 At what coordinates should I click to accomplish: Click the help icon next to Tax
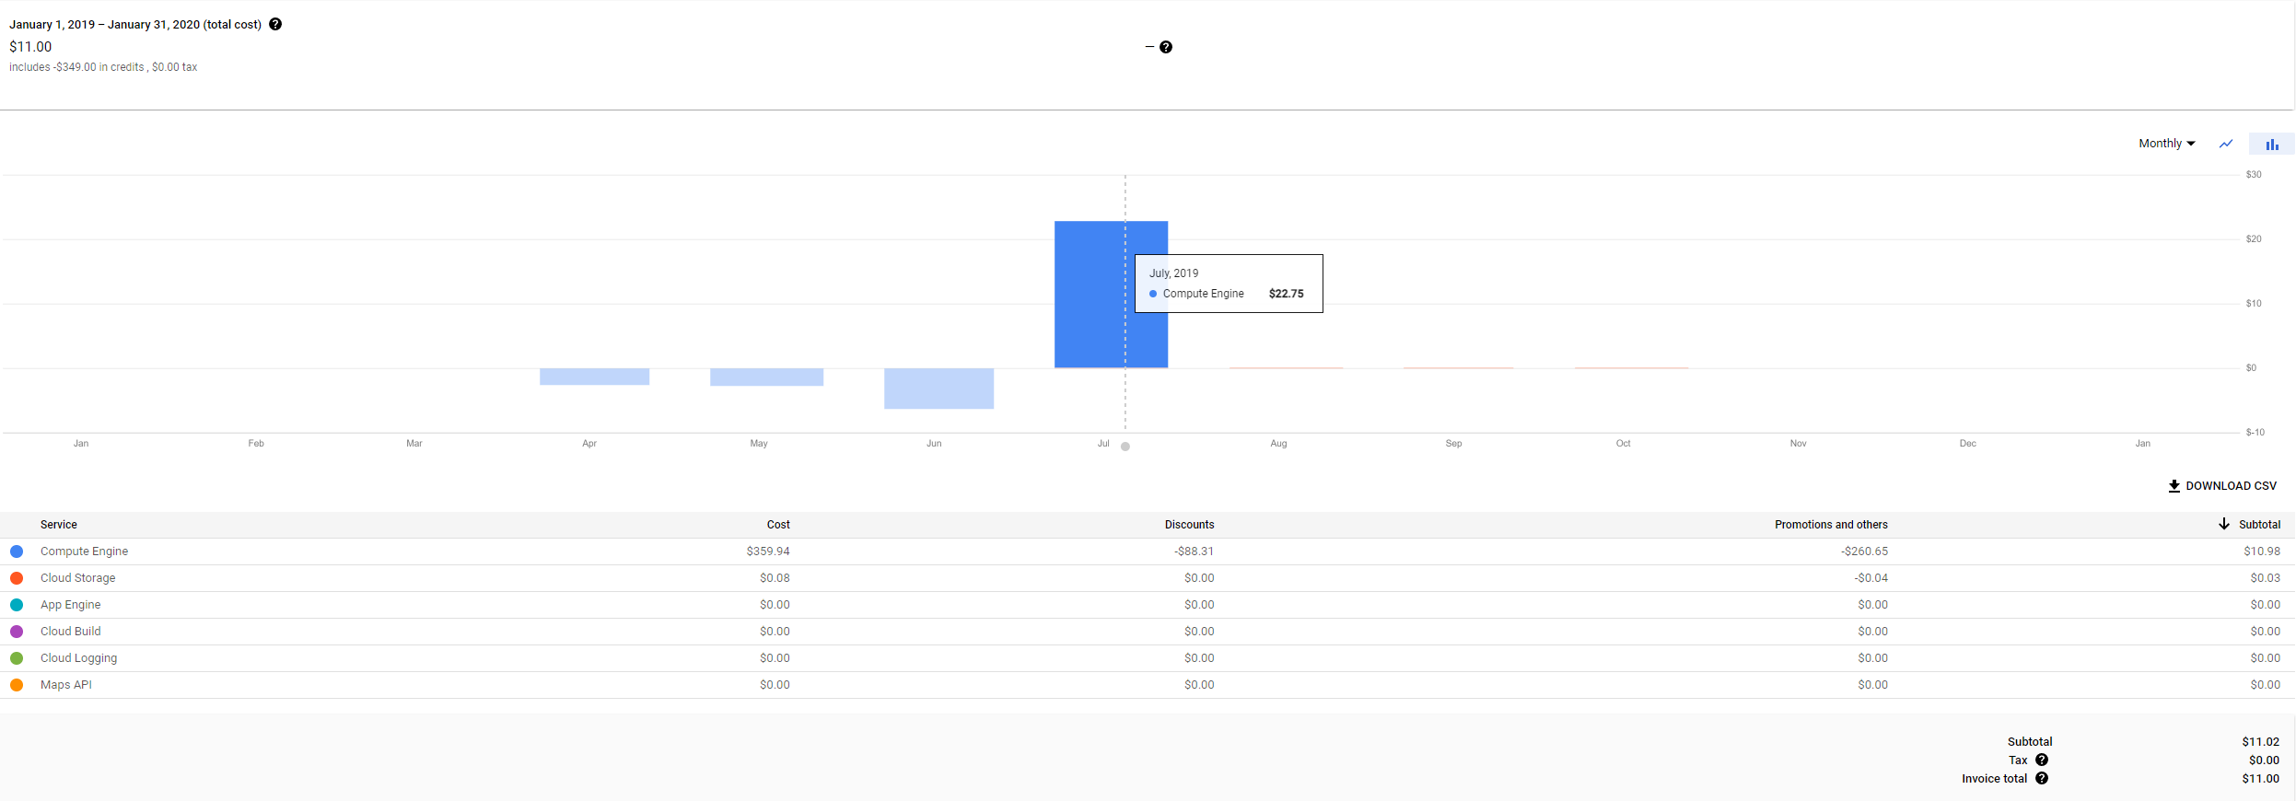[x=2042, y=760]
